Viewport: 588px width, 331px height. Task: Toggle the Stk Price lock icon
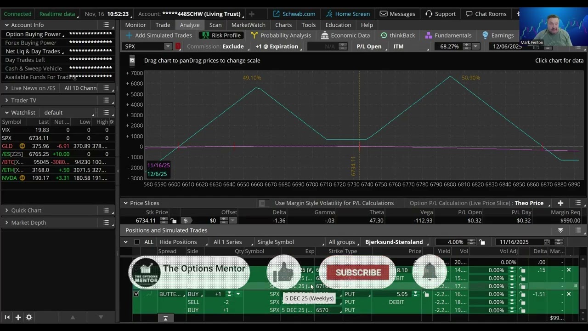[173, 221]
